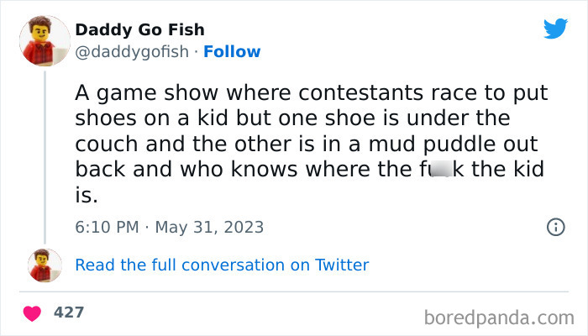This screenshot has height=336, width=588.
Task: Read the full conversation on Twitter
Action: click(222, 265)
